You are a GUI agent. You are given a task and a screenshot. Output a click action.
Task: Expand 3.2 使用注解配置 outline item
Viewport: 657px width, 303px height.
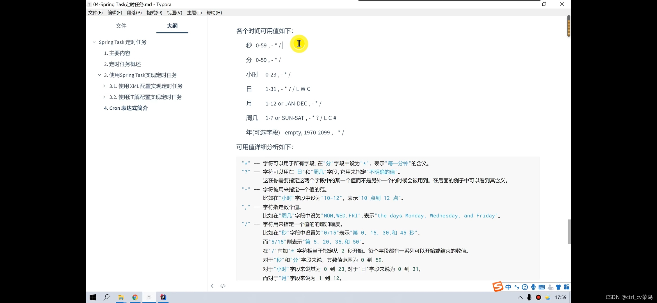tap(104, 97)
